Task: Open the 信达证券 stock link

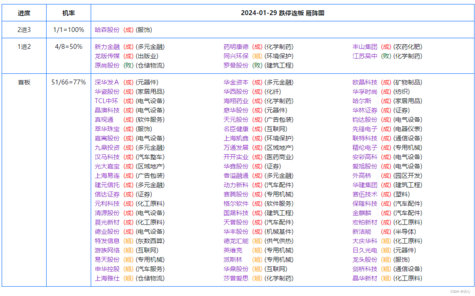Action: (107, 194)
